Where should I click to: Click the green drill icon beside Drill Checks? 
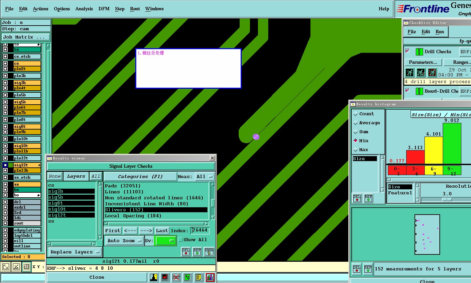[419, 52]
